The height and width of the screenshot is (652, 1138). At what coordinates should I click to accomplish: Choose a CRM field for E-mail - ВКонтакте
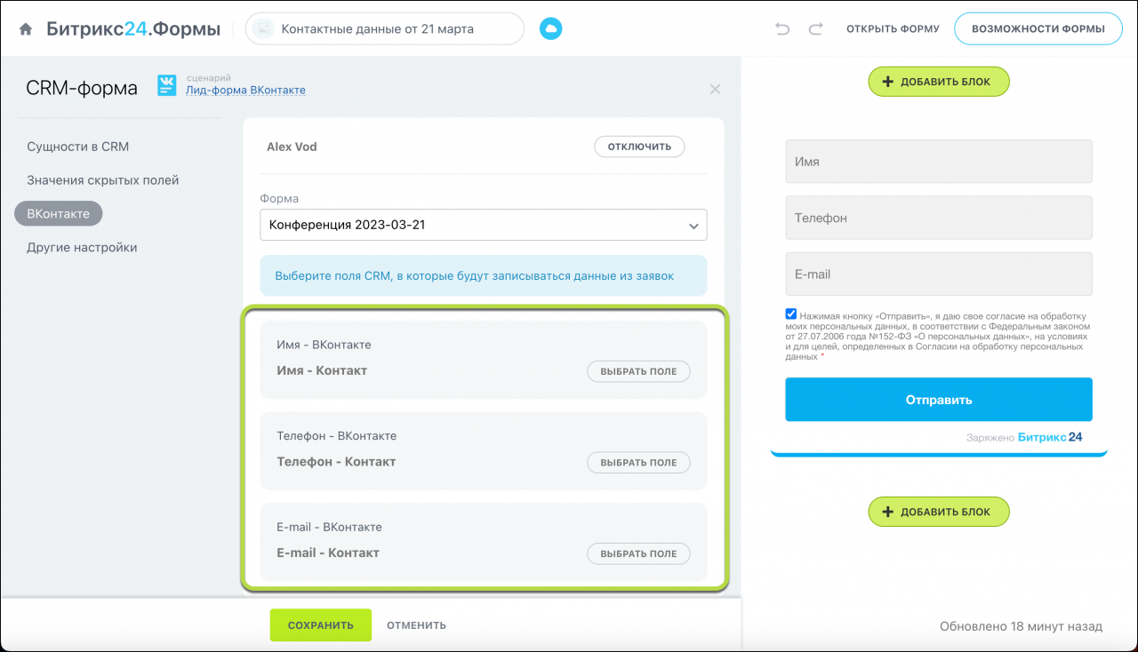(x=638, y=553)
